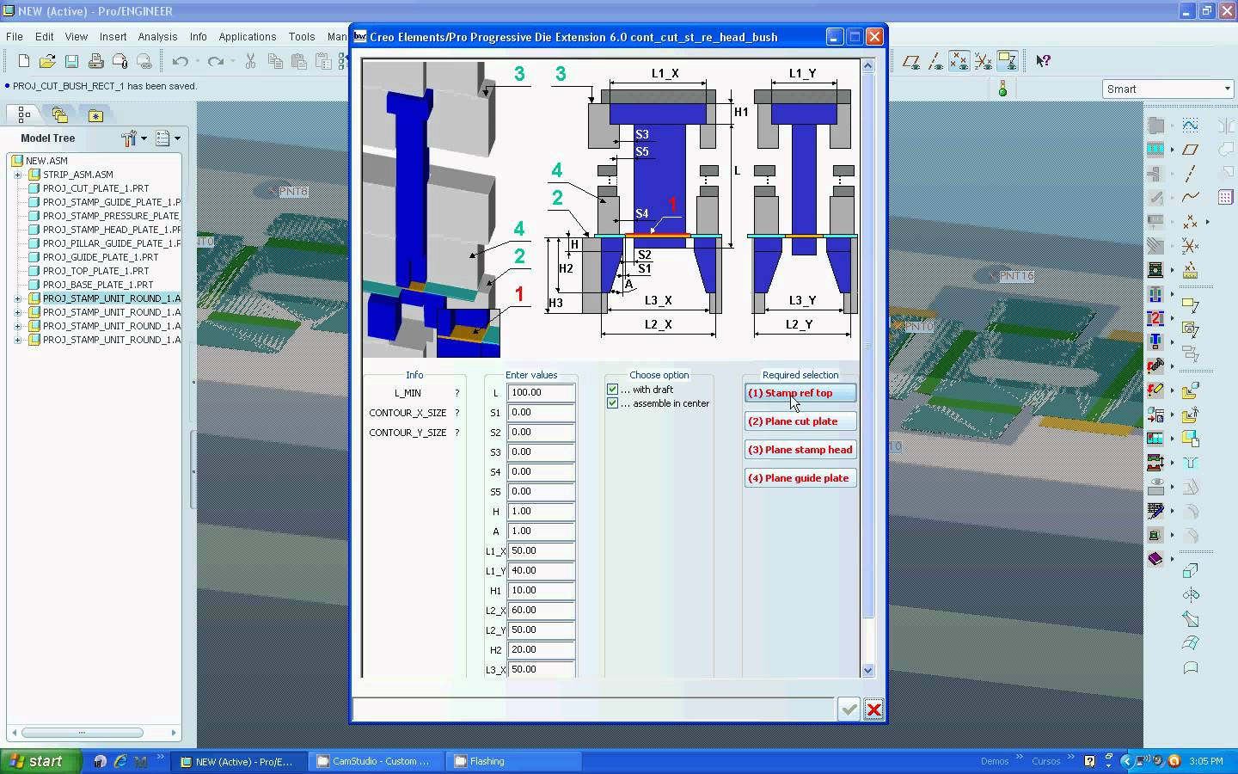The image size is (1238, 774).
Task: Open the flyout arrow beside Datum Point tool
Action: [x=1207, y=222]
